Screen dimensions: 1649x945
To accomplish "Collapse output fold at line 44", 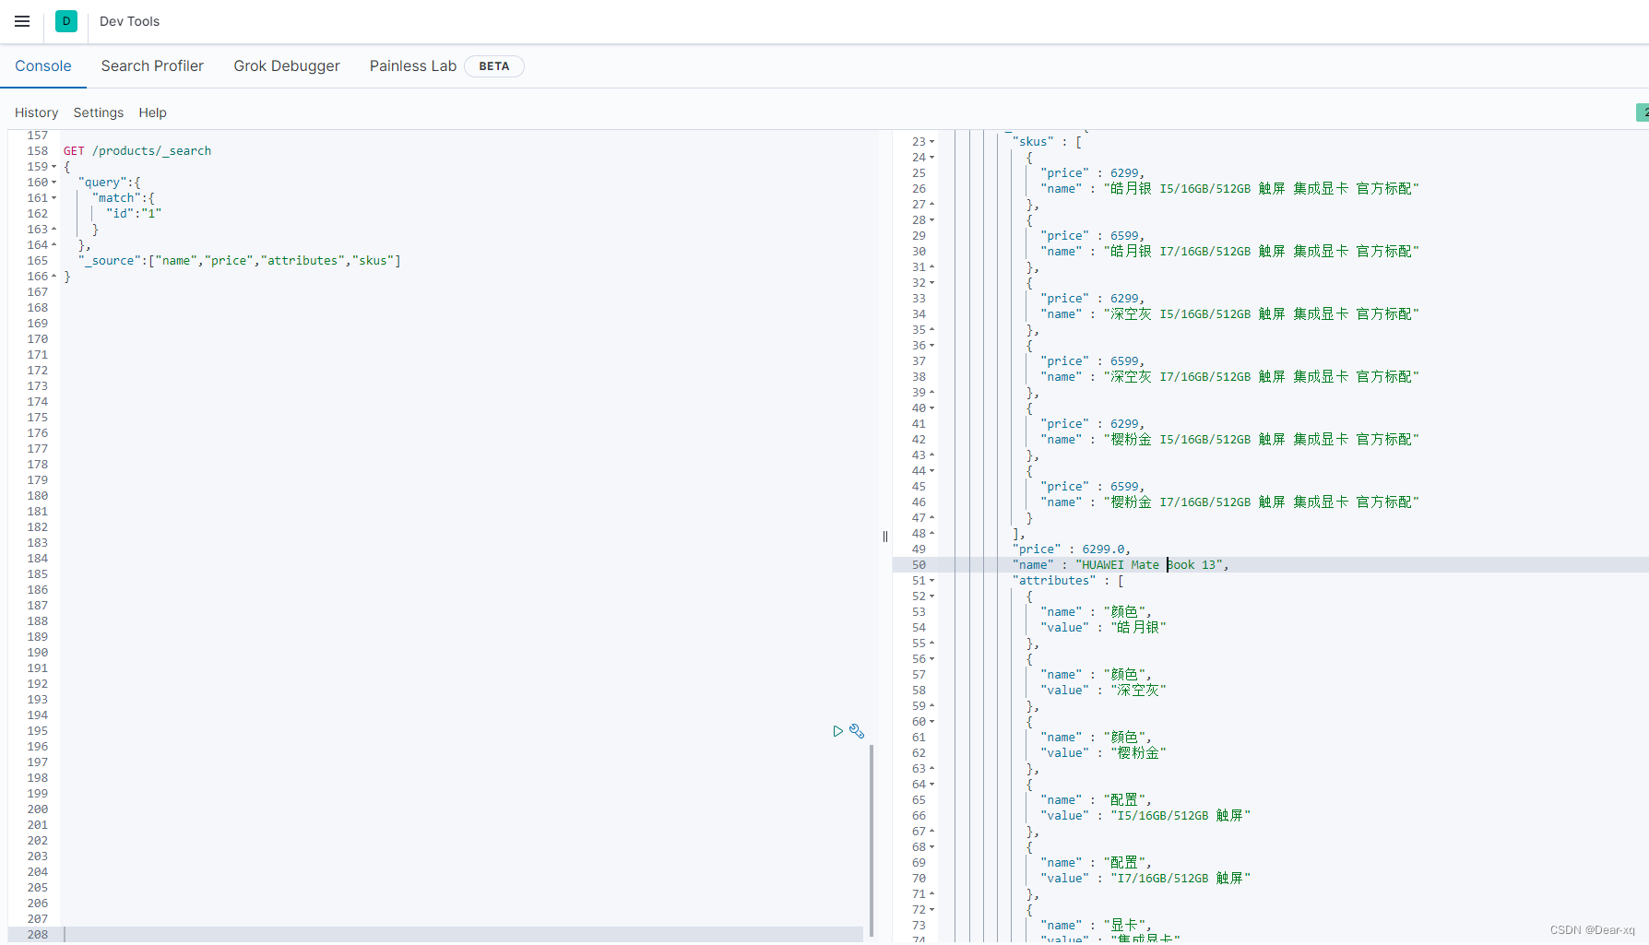I will click(x=931, y=471).
